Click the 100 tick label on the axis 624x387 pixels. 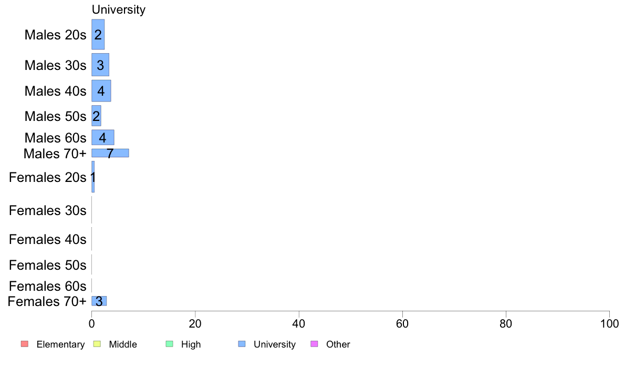(609, 323)
